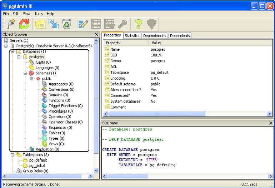Click the grey guru hint toolbar icon
The height and width of the screenshot is (188, 275).
(152, 24)
